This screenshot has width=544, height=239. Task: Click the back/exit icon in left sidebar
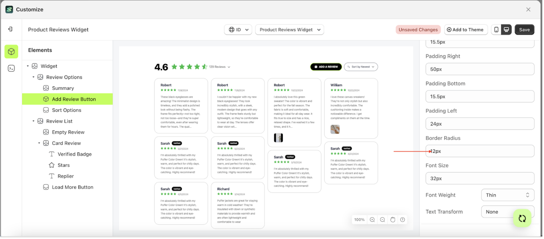coord(10,29)
